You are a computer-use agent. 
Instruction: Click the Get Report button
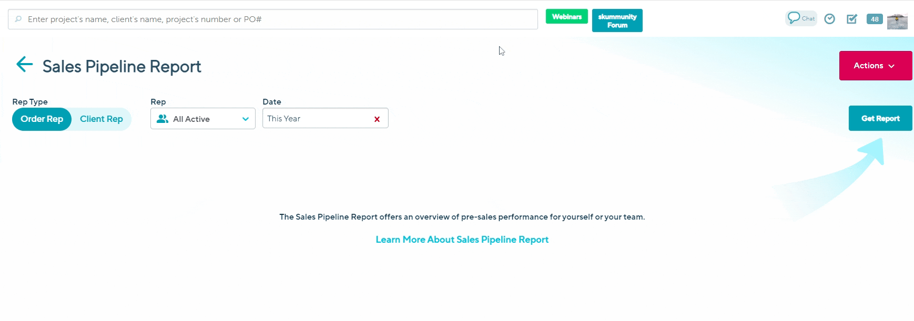pos(880,119)
